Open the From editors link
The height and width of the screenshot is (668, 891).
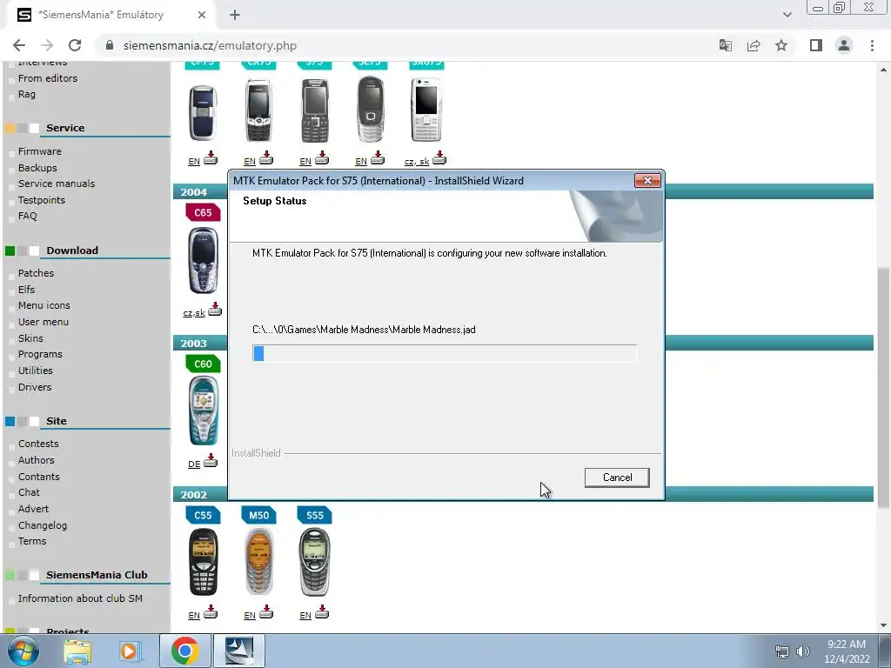(48, 78)
